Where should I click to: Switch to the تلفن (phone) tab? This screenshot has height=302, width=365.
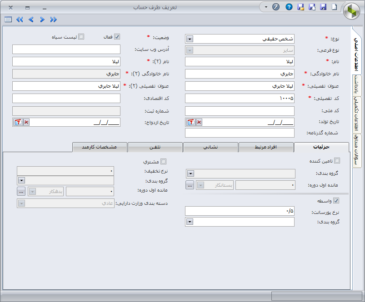click(155, 147)
